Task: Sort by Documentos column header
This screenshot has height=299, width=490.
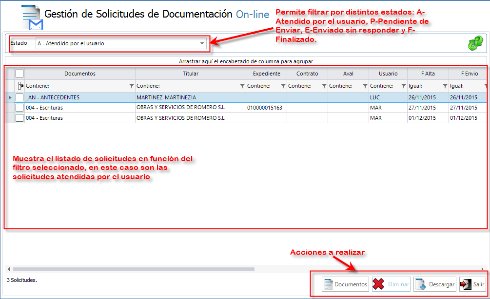Action: tap(79, 74)
